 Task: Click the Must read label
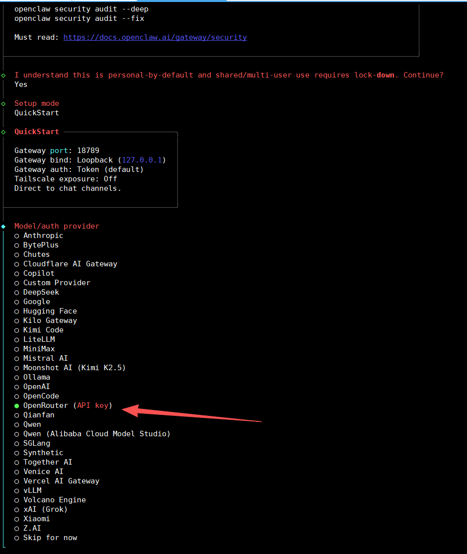coord(36,37)
